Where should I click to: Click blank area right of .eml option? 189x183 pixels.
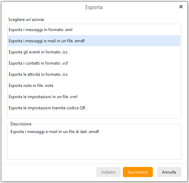127,30
